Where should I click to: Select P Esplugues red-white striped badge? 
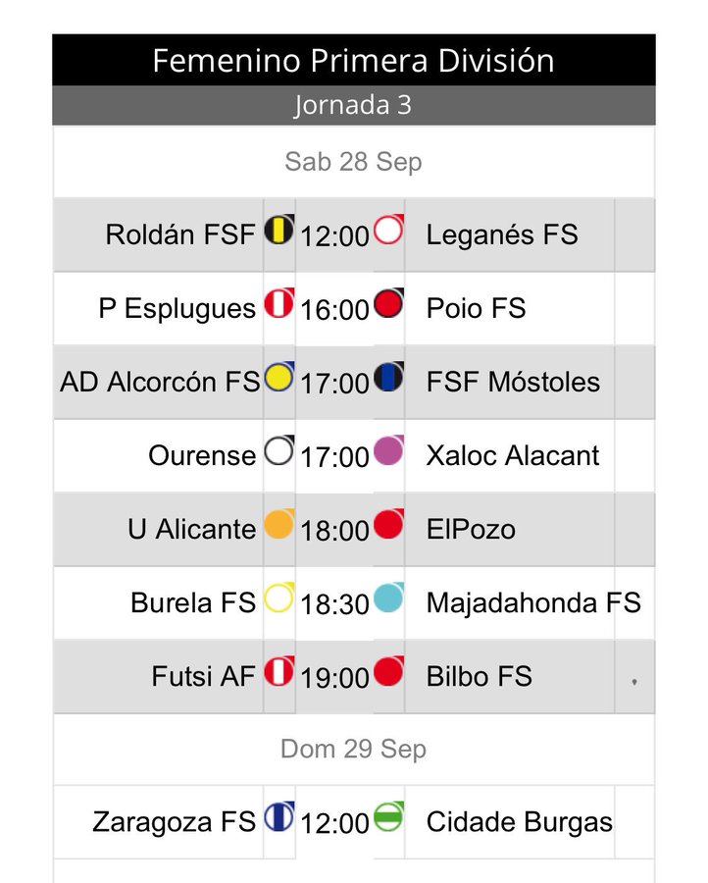point(279,303)
